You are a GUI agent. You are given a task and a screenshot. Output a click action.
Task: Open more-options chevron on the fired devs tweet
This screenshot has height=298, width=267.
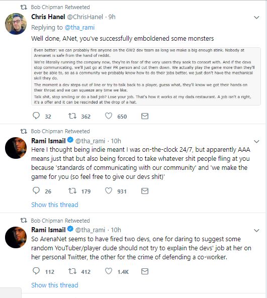point(256,231)
